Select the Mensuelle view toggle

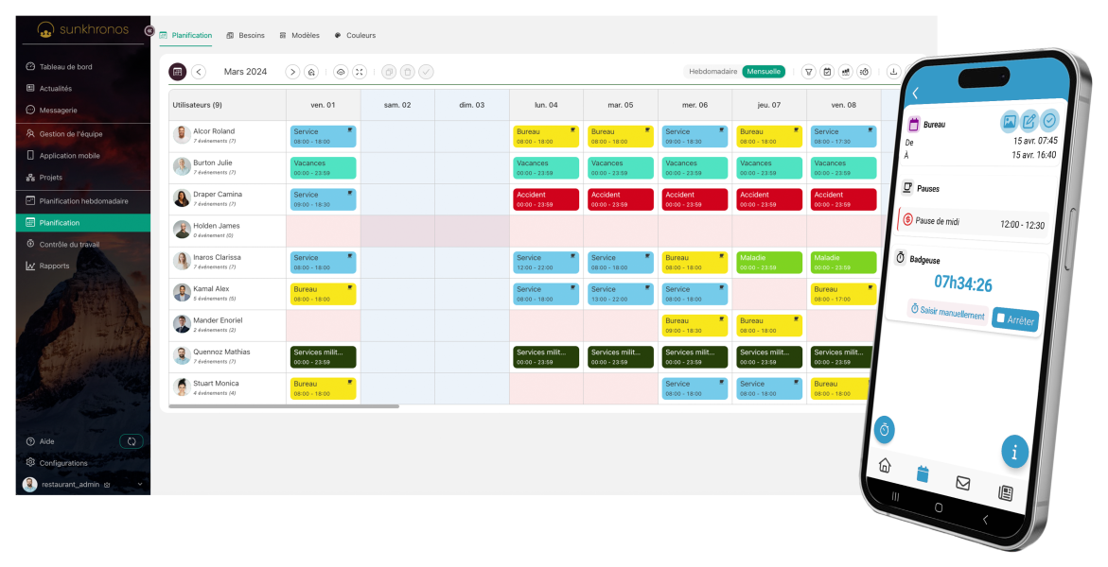click(x=764, y=72)
